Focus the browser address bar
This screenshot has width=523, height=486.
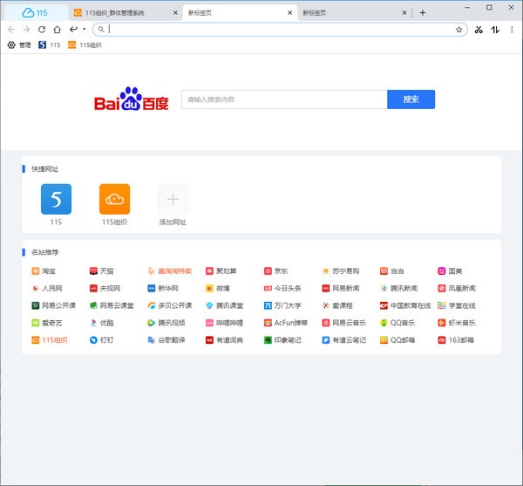[280, 30]
